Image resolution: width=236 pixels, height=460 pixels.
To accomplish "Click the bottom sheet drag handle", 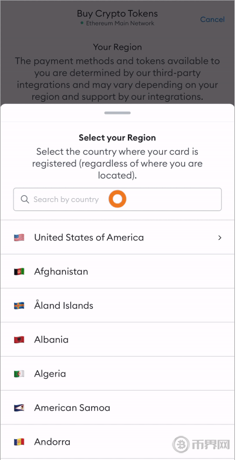I will point(117,113).
